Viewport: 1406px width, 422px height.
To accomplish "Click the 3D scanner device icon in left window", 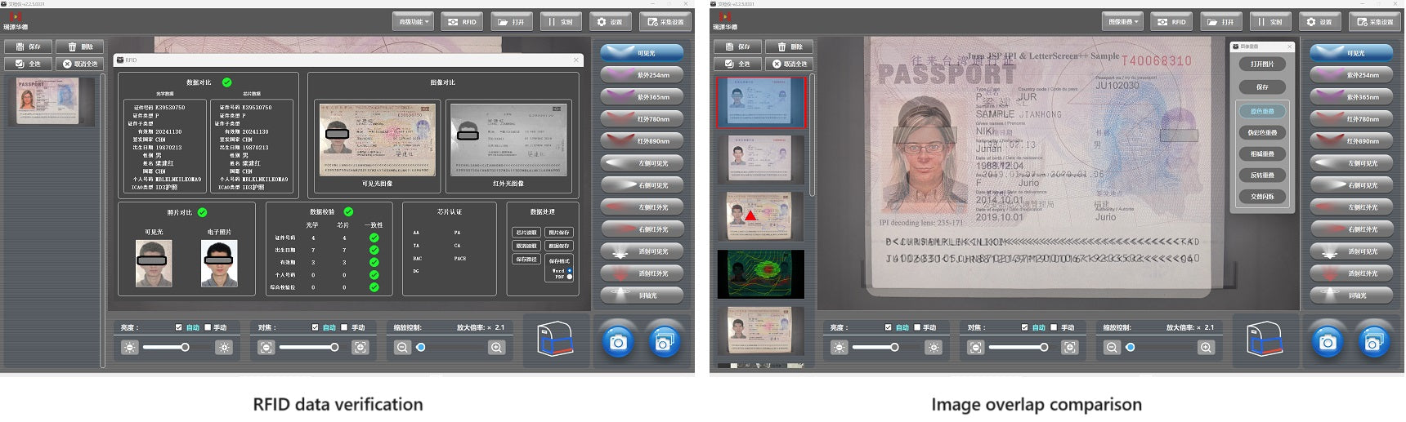I will (x=555, y=340).
